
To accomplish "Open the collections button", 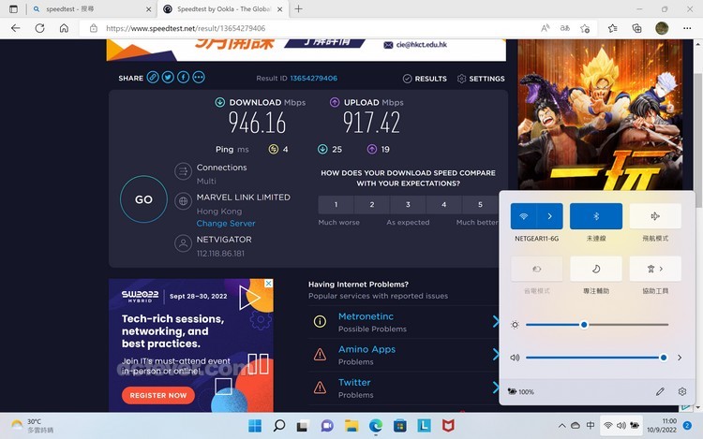I will click(x=636, y=28).
